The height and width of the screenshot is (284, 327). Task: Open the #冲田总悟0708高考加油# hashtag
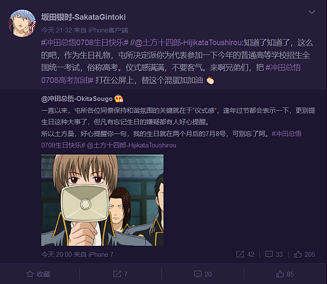pyautogui.click(x=171, y=74)
